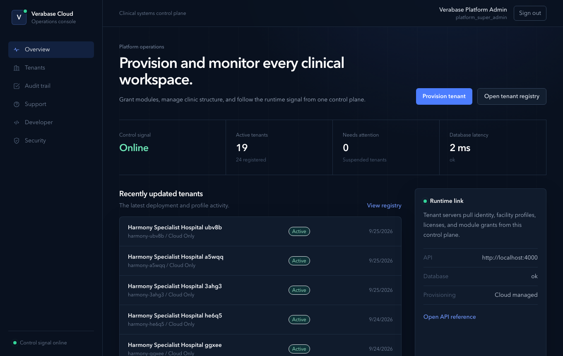Click the Active badge for 3ahg3
The width and height of the screenshot is (563, 356).
pyautogui.click(x=299, y=290)
